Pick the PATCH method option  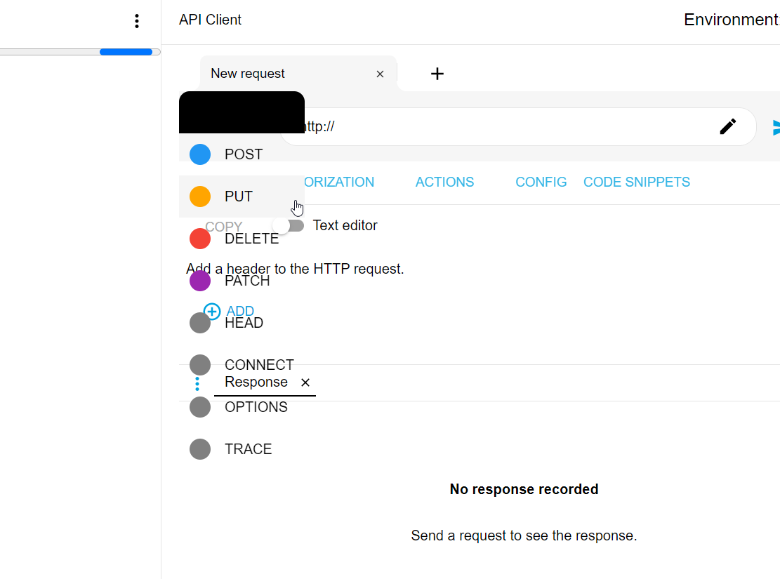242,281
